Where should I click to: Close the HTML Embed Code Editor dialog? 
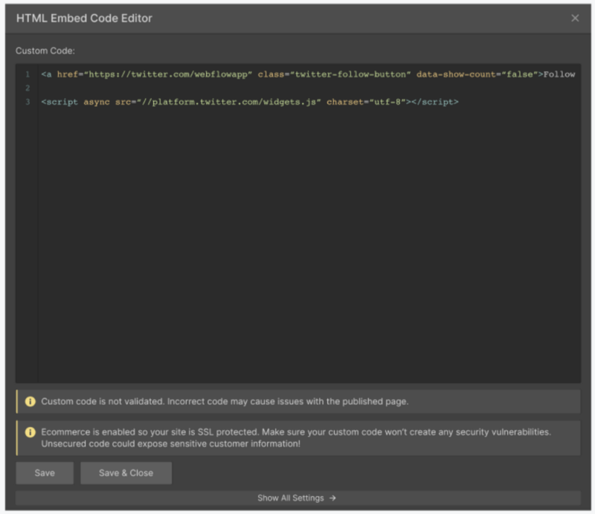click(x=574, y=19)
